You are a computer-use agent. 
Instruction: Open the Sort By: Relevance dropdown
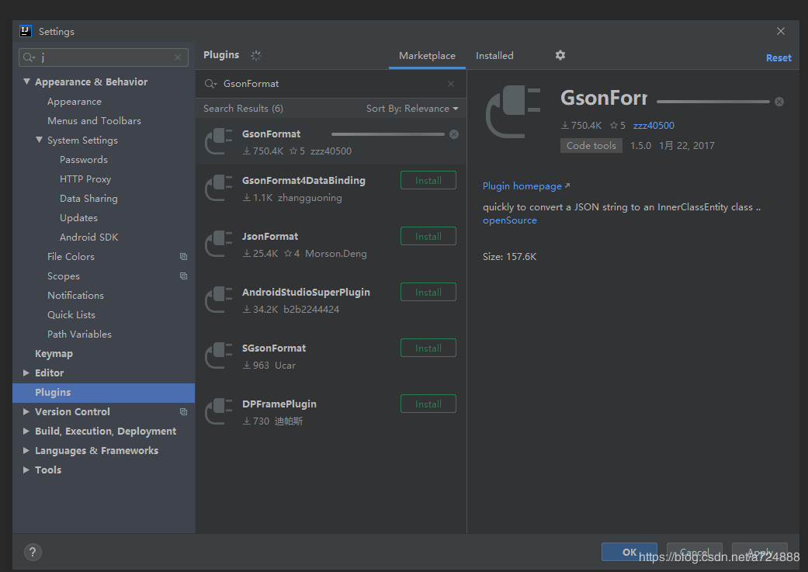coord(412,108)
